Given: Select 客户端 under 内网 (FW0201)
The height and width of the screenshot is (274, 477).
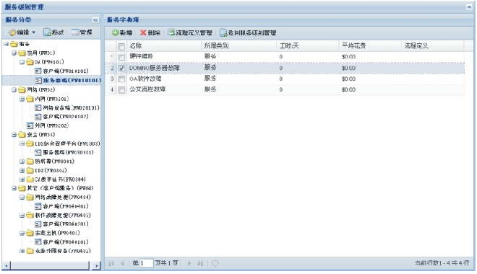Looking at the screenshot, I should point(66,117).
